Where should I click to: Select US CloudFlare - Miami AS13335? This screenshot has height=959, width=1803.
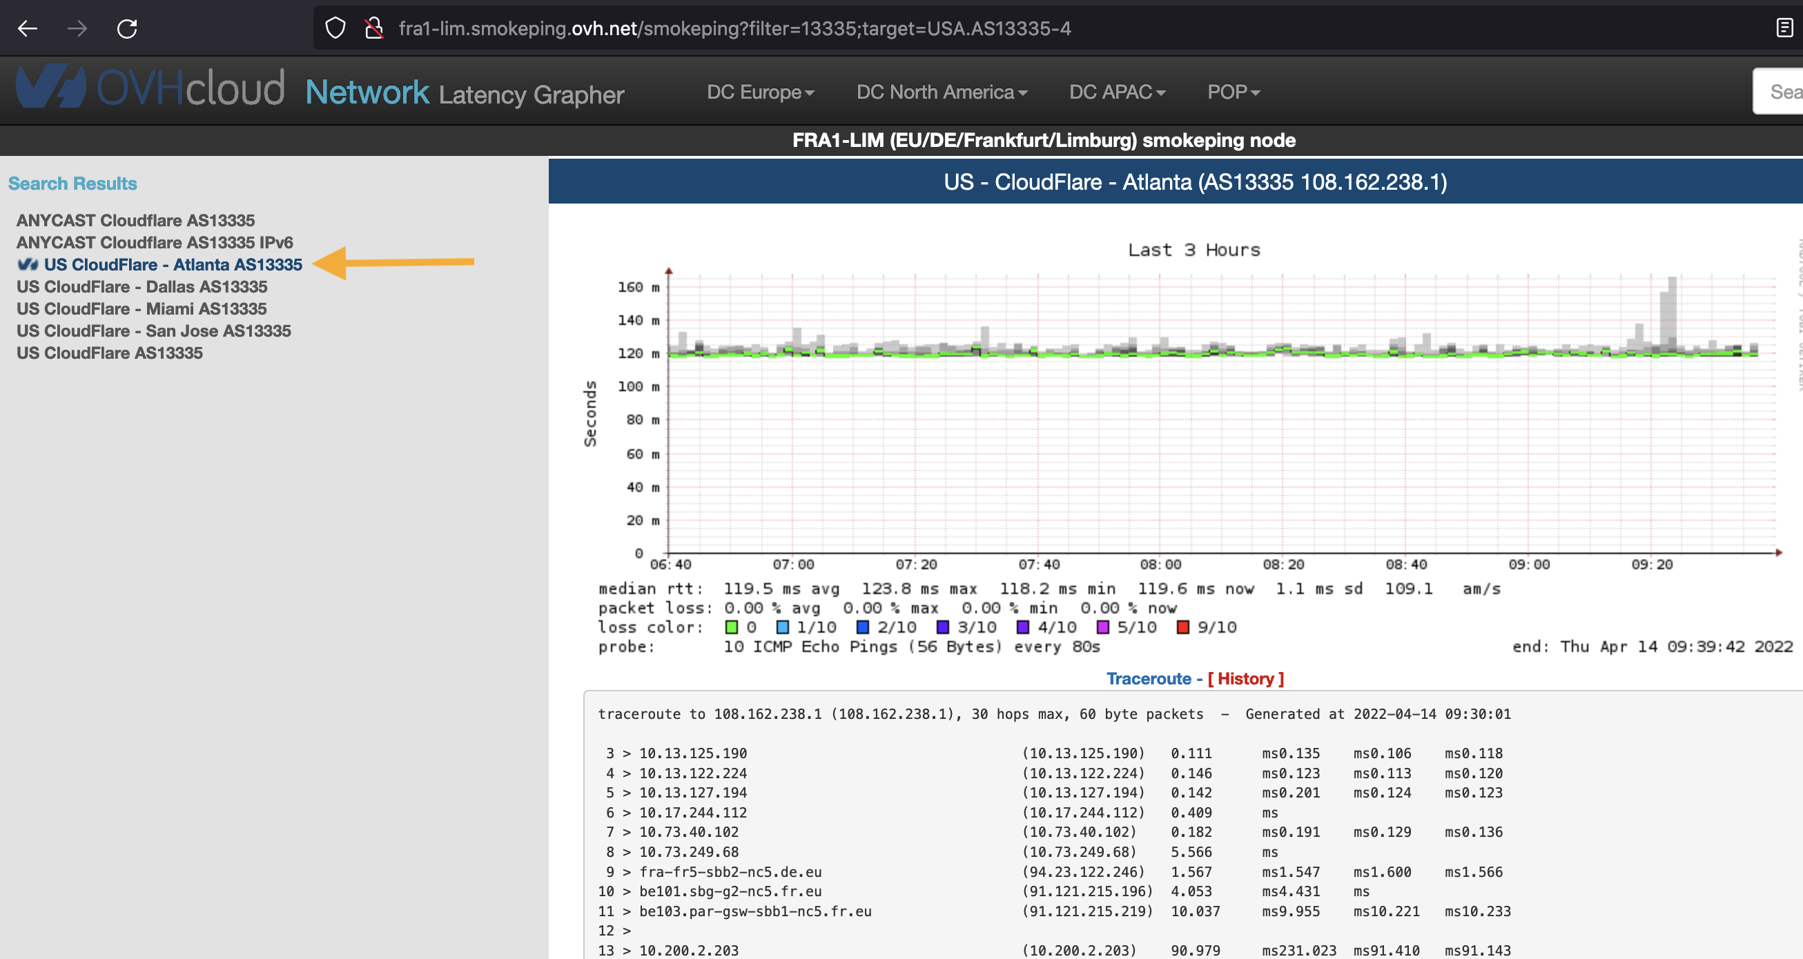(142, 309)
